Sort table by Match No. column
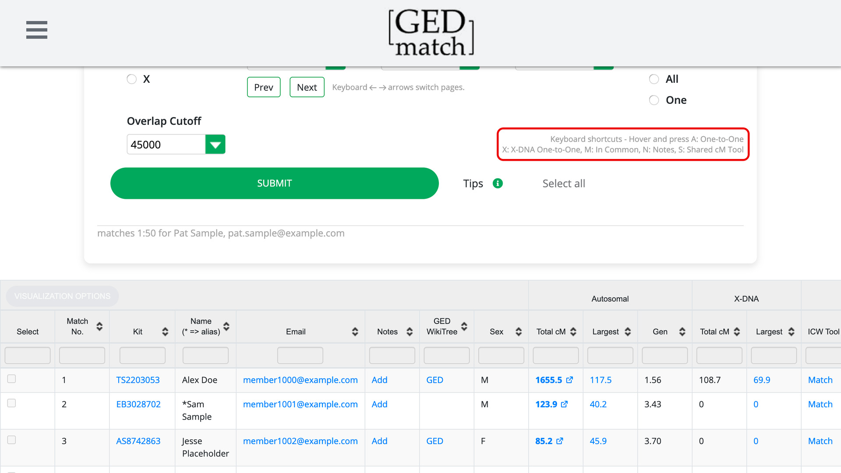 pos(99,326)
